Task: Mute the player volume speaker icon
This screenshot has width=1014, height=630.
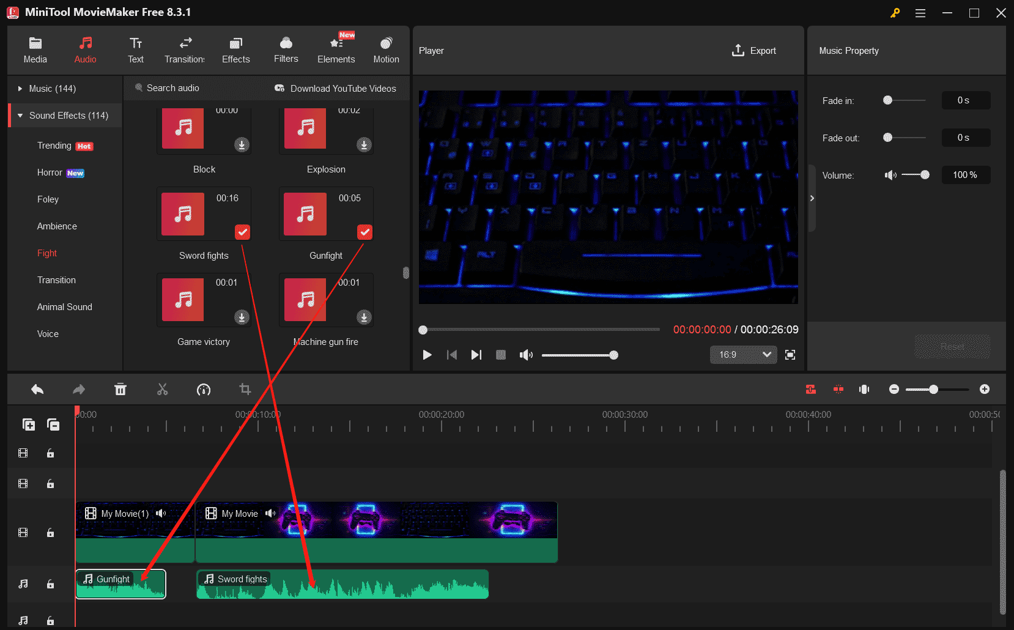Action: coord(526,355)
